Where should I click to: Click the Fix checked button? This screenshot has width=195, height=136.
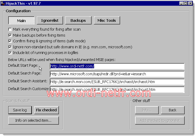[x=46, y=110]
